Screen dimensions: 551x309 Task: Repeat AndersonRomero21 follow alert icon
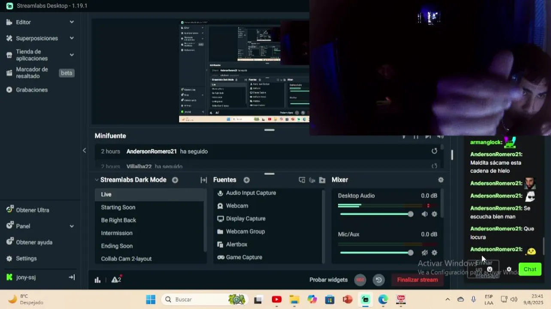pyautogui.click(x=434, y=151)
